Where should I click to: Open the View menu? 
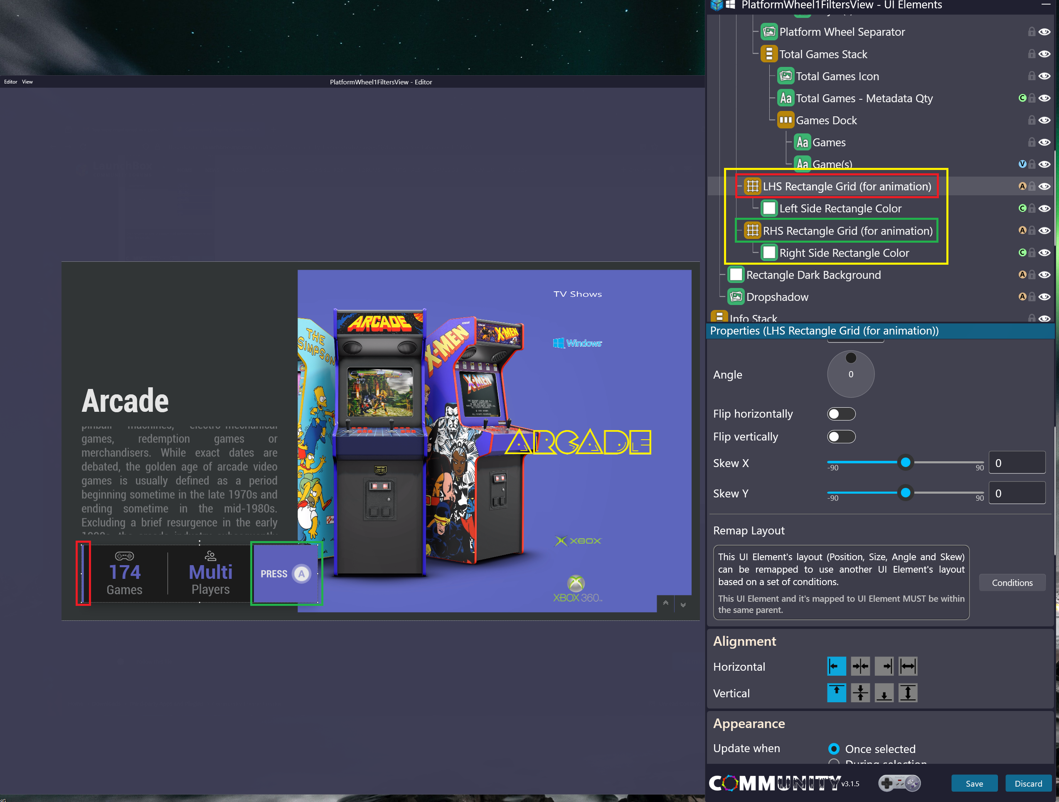[x=27, y=82]
